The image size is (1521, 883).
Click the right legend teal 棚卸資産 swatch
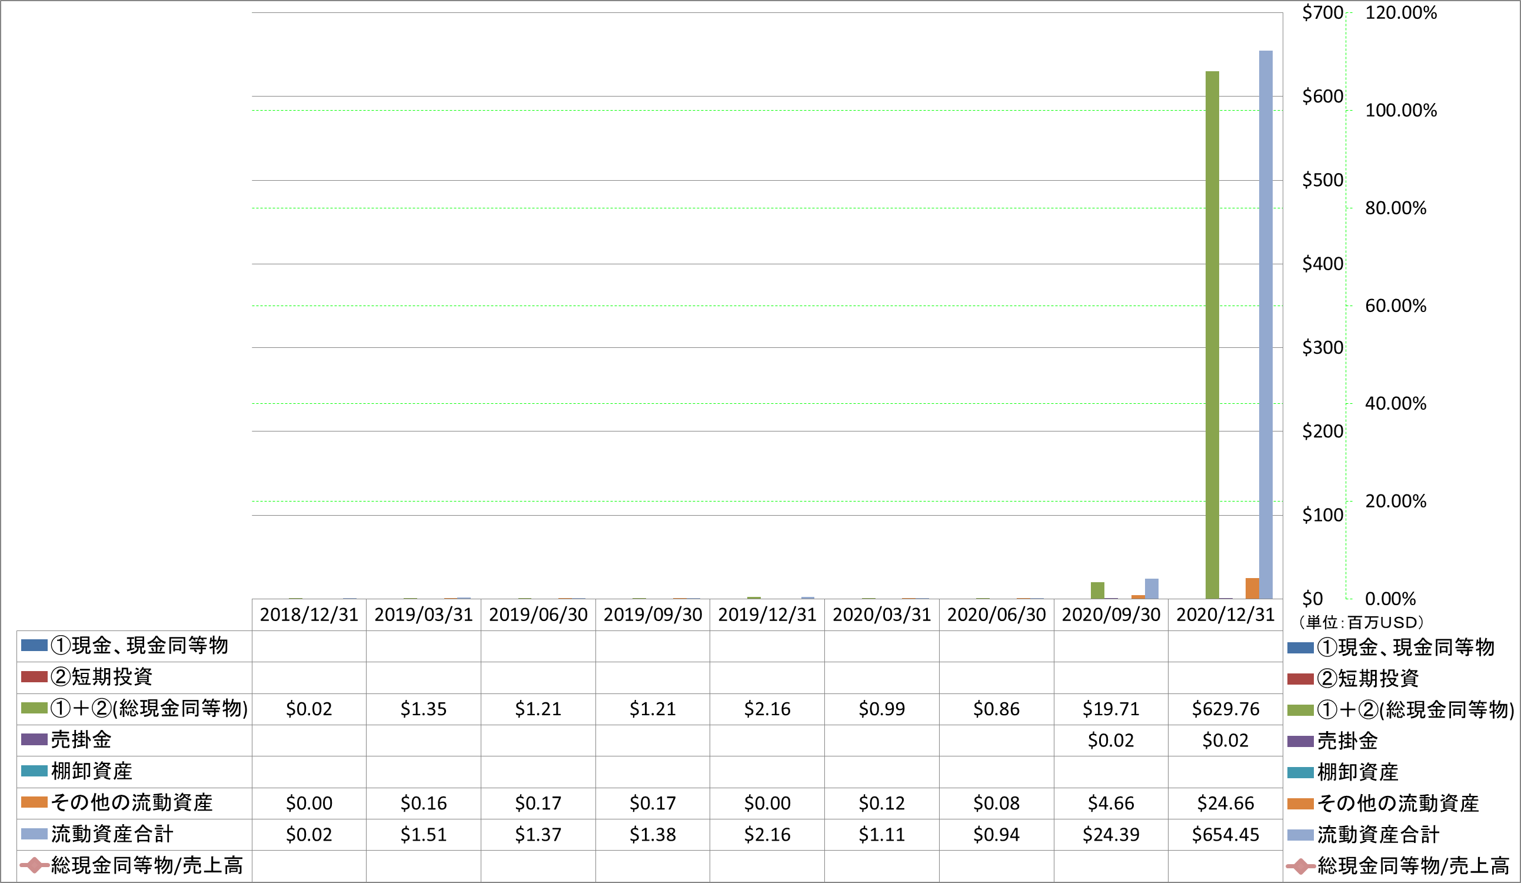point(1301,772)
